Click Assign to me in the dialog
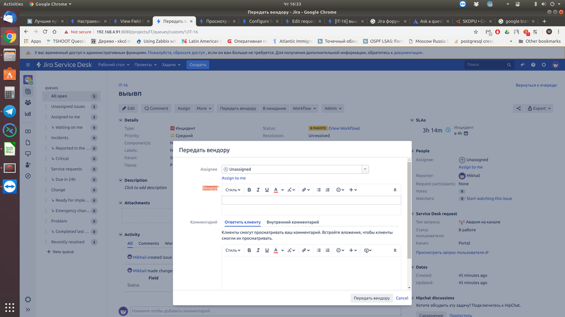Image resolution: width=565 pixels, height=317 pixels. [x=234, y=178]
